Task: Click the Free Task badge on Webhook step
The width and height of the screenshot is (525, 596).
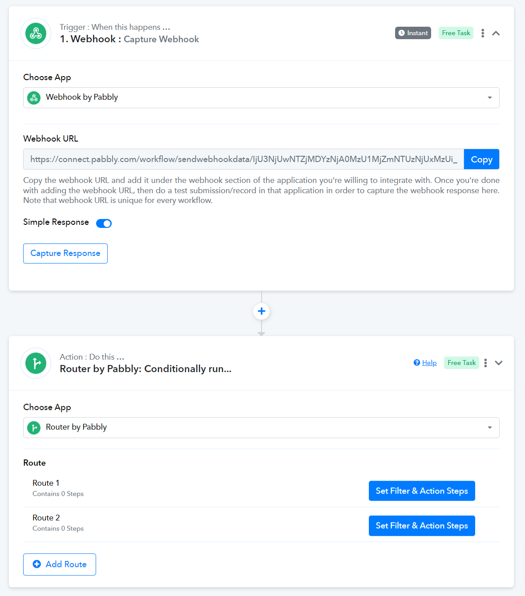Action: [456, 33]
